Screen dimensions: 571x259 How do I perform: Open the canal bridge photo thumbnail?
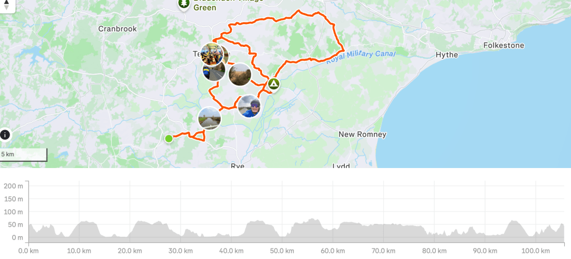tap(210, 118)
